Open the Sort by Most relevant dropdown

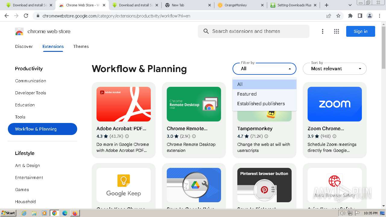[335, 69]
